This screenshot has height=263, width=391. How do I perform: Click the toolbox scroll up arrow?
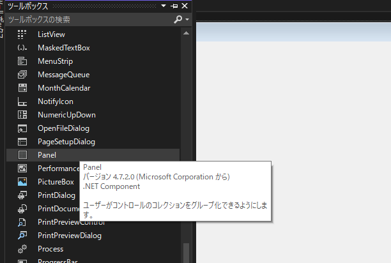point(186,33)
